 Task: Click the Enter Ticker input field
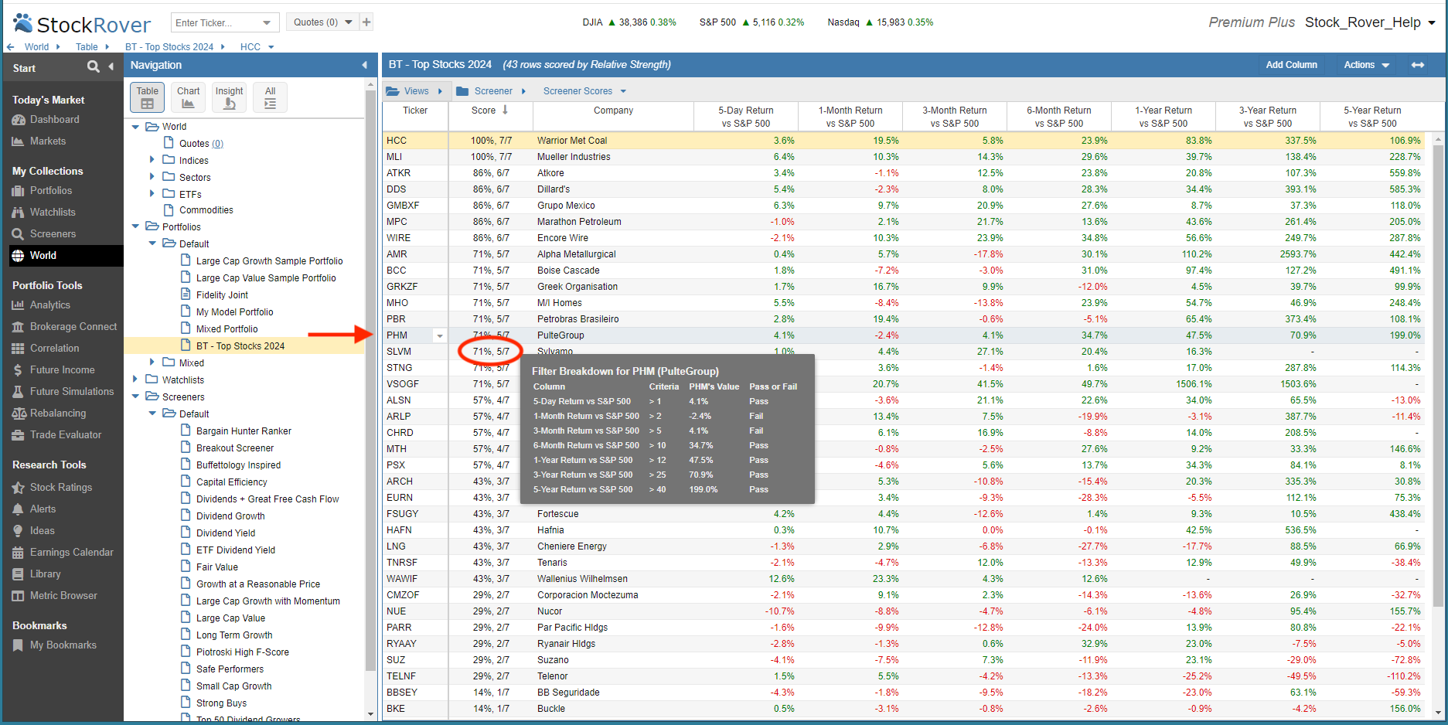pyautogui.click(x=216, y=22)
